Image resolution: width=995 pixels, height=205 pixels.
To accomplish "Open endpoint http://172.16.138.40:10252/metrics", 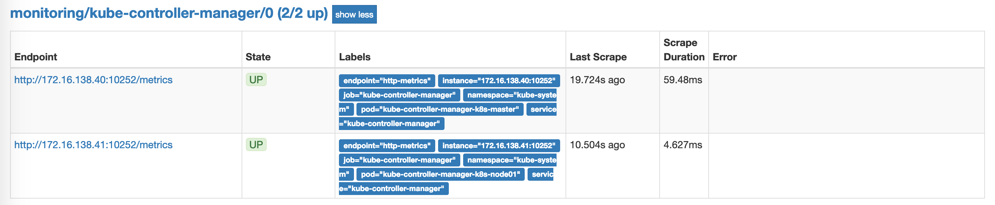I will 93,80.
